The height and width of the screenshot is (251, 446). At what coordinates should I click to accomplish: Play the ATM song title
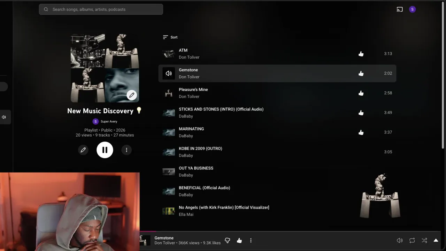[x=183, y=50]
